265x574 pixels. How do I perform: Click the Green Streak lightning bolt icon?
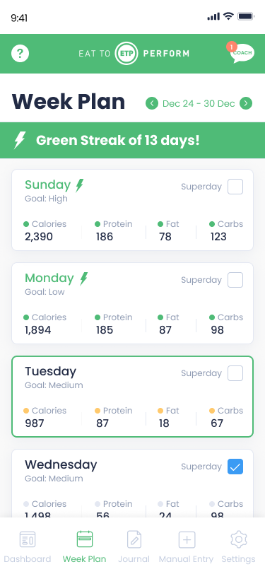pyautogui.click(x=20, y=140)
